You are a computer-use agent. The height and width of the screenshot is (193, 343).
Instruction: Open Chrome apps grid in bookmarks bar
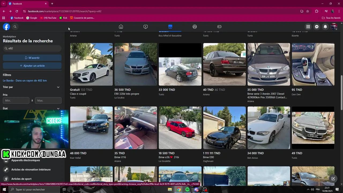point(3,18)
